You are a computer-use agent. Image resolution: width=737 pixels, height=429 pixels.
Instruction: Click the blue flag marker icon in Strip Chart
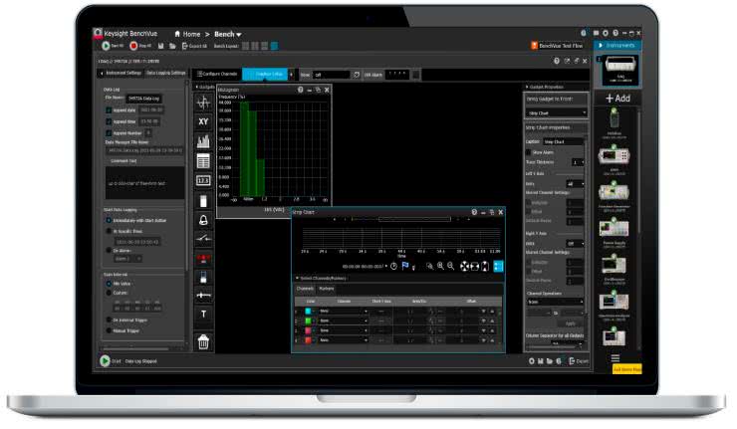click(x=404, y=267)
